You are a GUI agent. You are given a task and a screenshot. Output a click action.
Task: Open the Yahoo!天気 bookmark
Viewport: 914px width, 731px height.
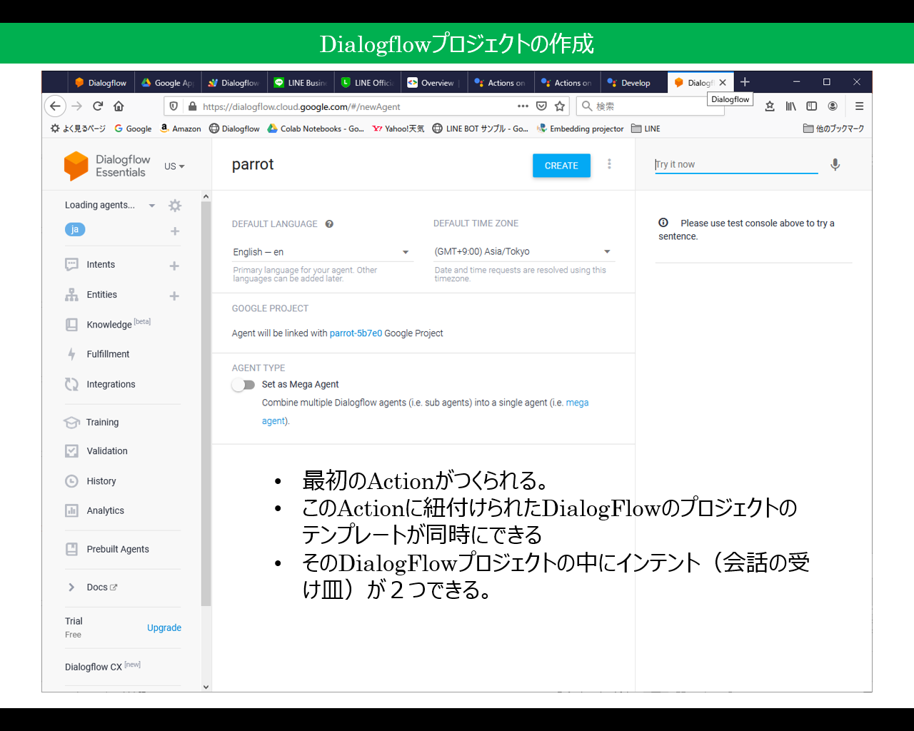(398, 128)
